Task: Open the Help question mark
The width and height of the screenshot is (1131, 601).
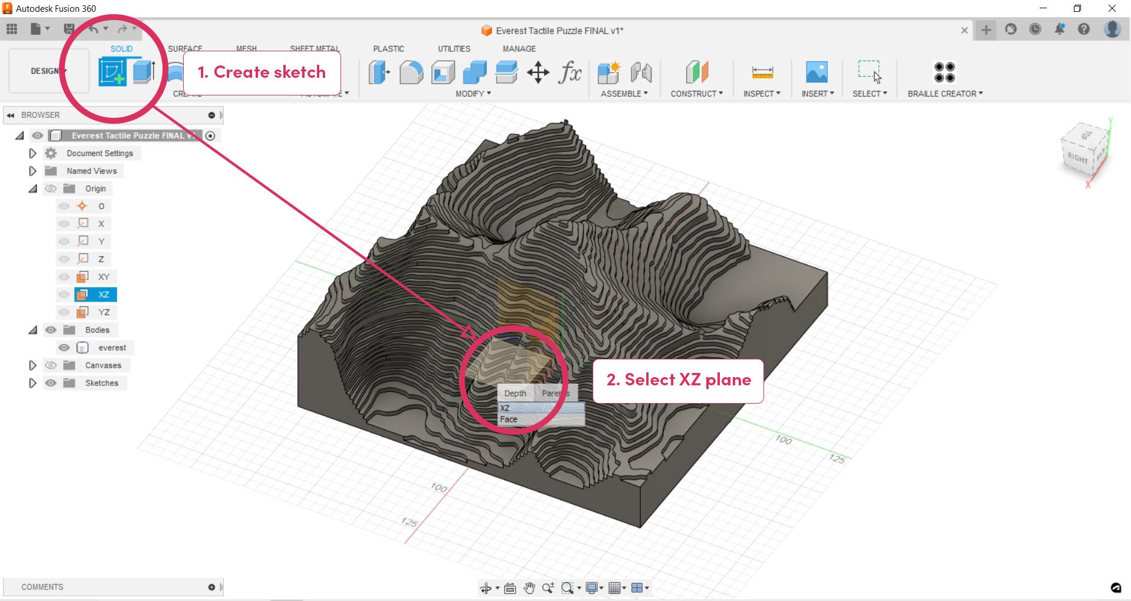Action: [1084, 29]
